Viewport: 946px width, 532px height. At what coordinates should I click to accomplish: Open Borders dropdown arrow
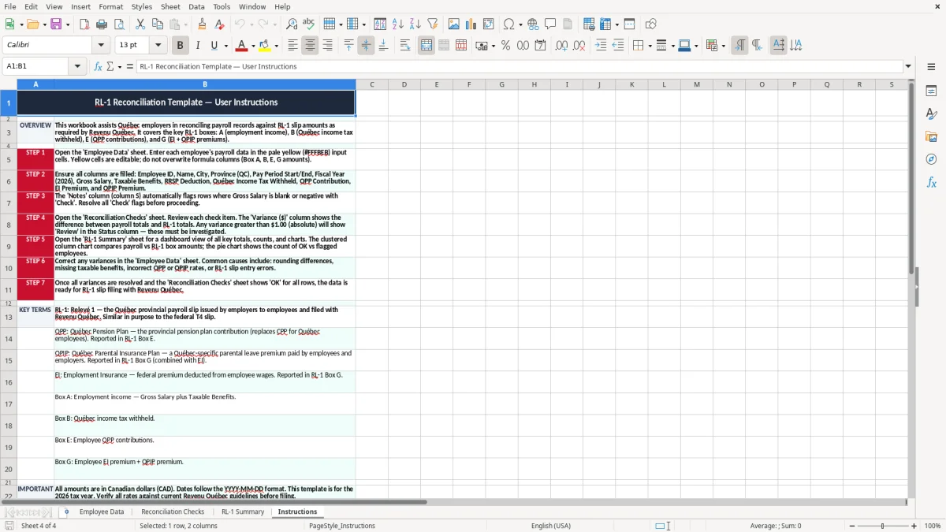coord(650,46)
